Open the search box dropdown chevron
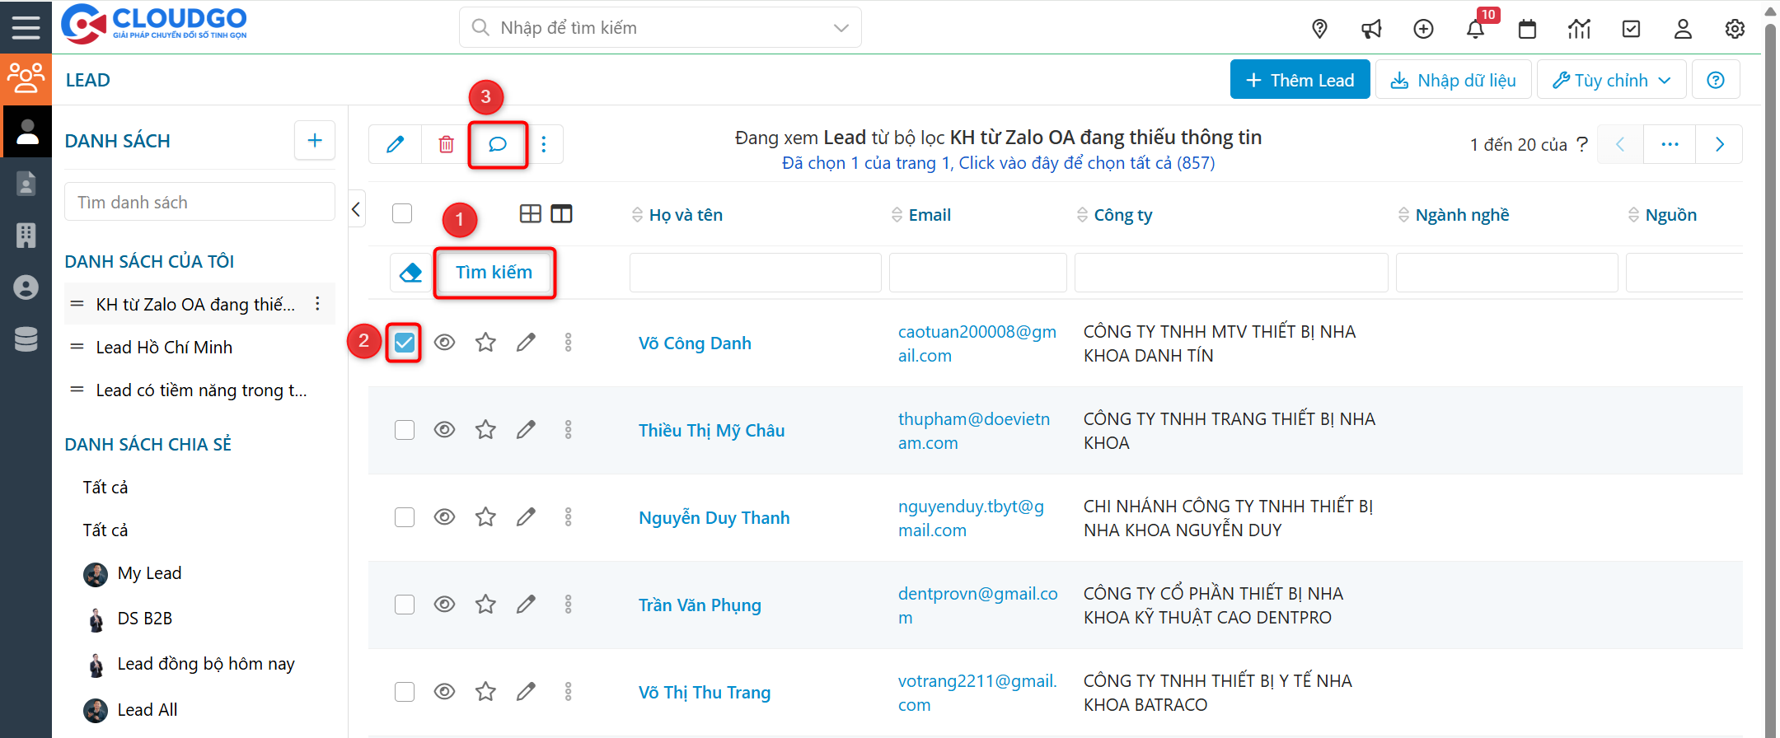Viewport: 1780px width, 738px height. (x=841, y=28)
